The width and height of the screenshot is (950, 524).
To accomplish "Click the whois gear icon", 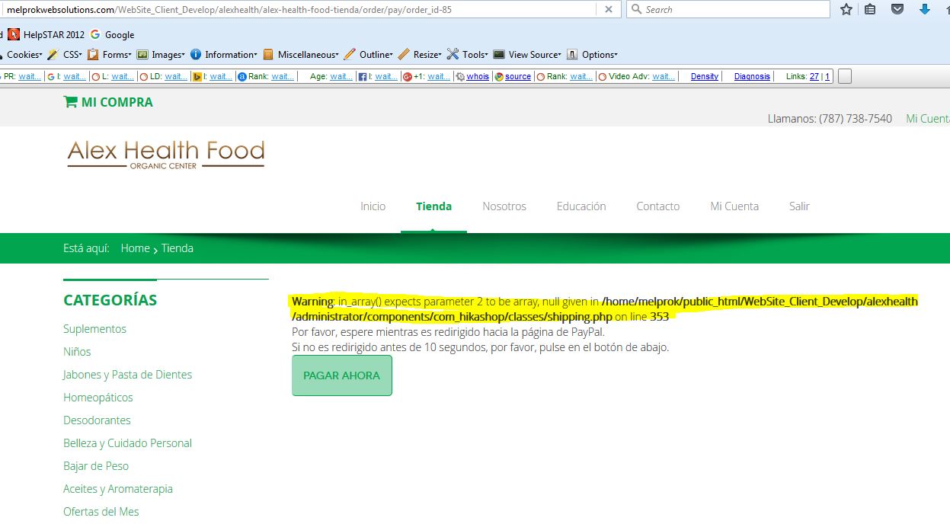I will (460, 76).
